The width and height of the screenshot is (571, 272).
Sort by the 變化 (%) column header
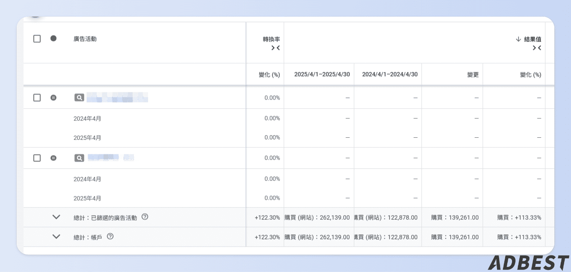click(x=270, y=74)
